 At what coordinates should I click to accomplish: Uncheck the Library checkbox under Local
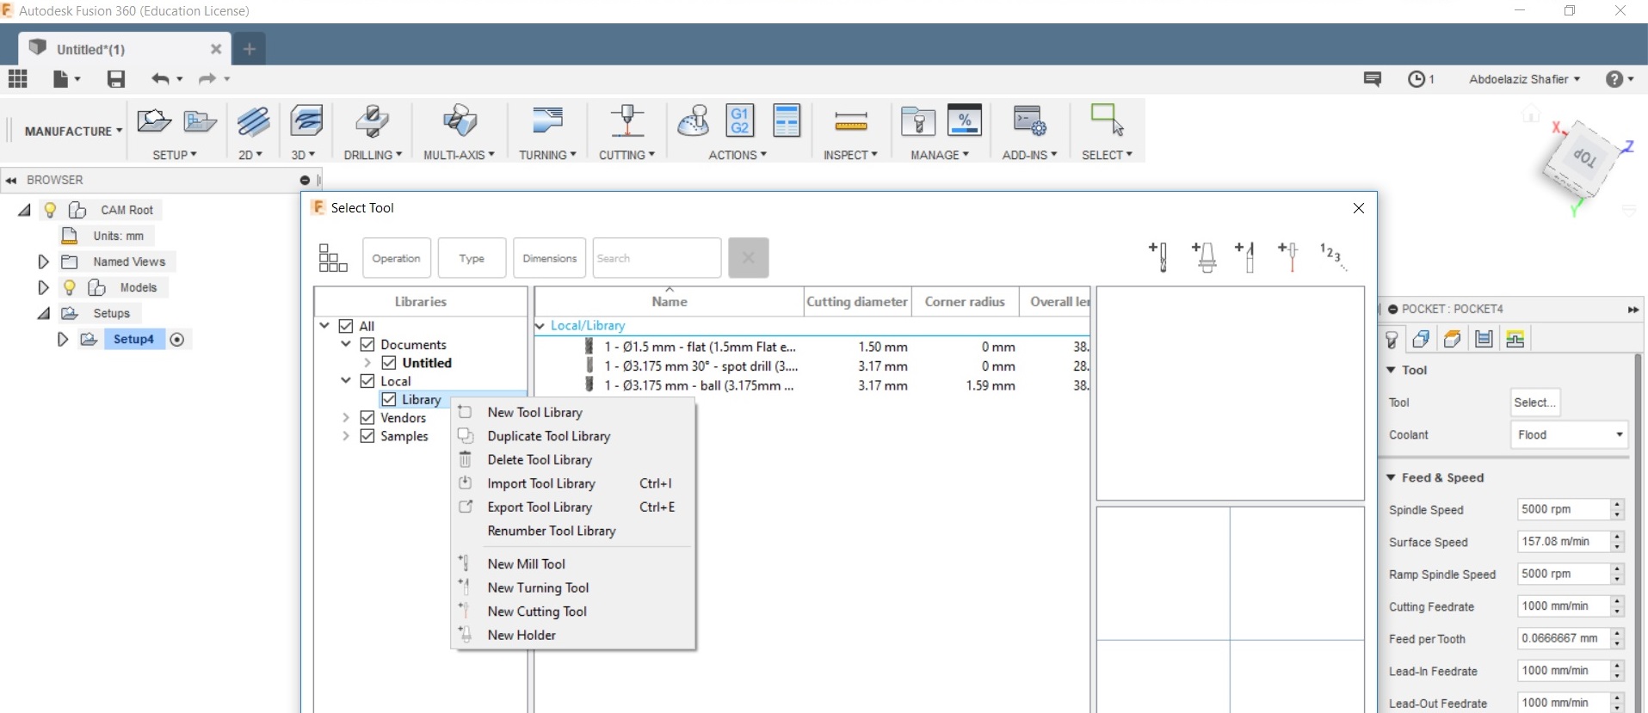(x=389, y=399)
